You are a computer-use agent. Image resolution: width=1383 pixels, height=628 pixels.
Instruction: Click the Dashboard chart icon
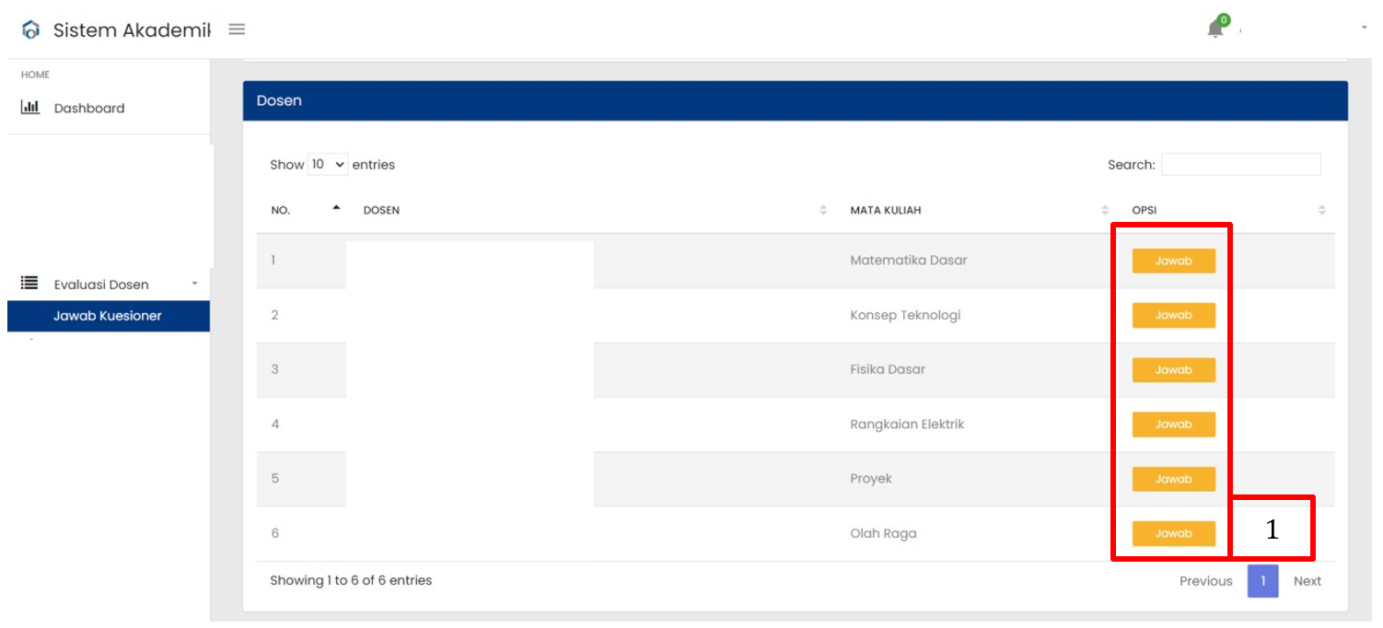click(x=30, y=108)
